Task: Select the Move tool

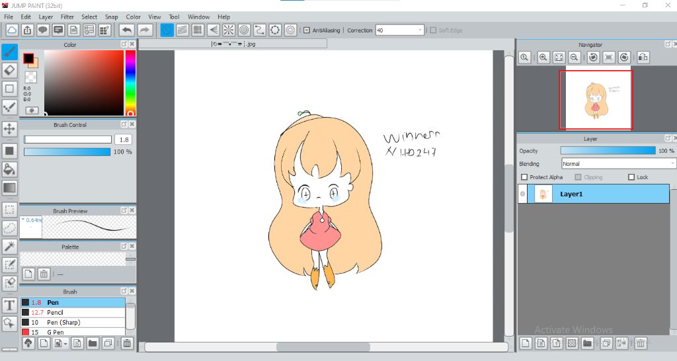Action: 9,129
